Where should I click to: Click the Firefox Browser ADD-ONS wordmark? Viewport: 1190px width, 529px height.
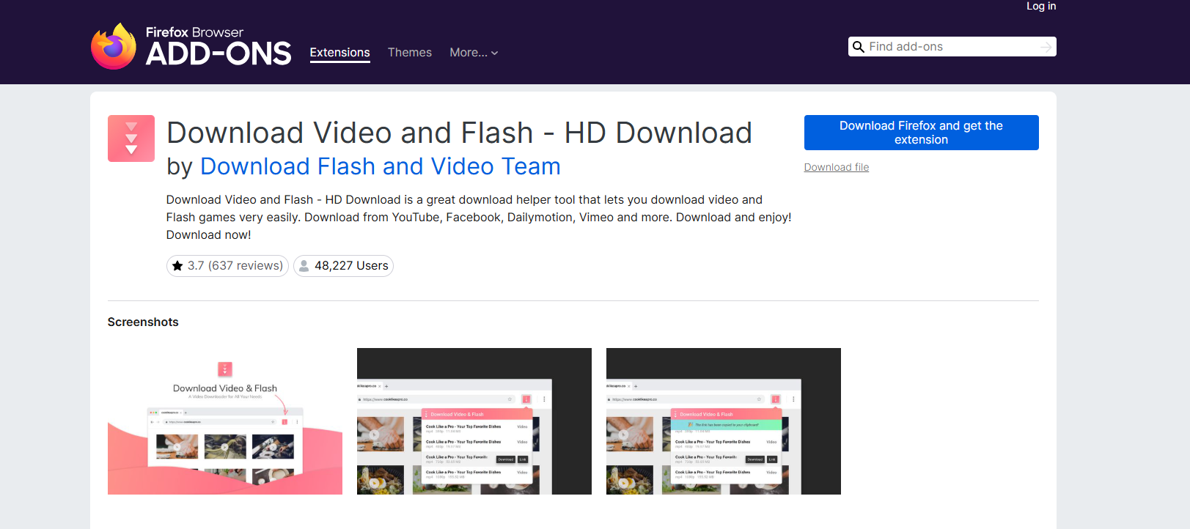click(218, 46)
